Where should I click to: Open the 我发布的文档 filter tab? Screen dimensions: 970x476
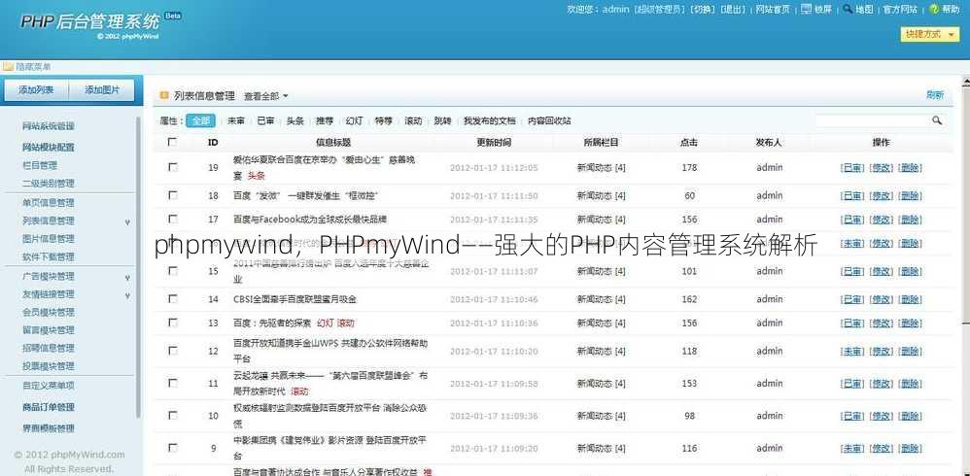489,121
